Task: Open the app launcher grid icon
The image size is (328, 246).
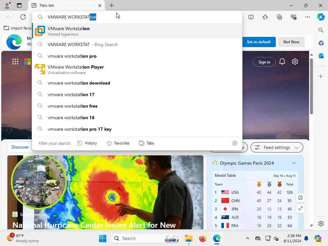Action: (15, 61)
